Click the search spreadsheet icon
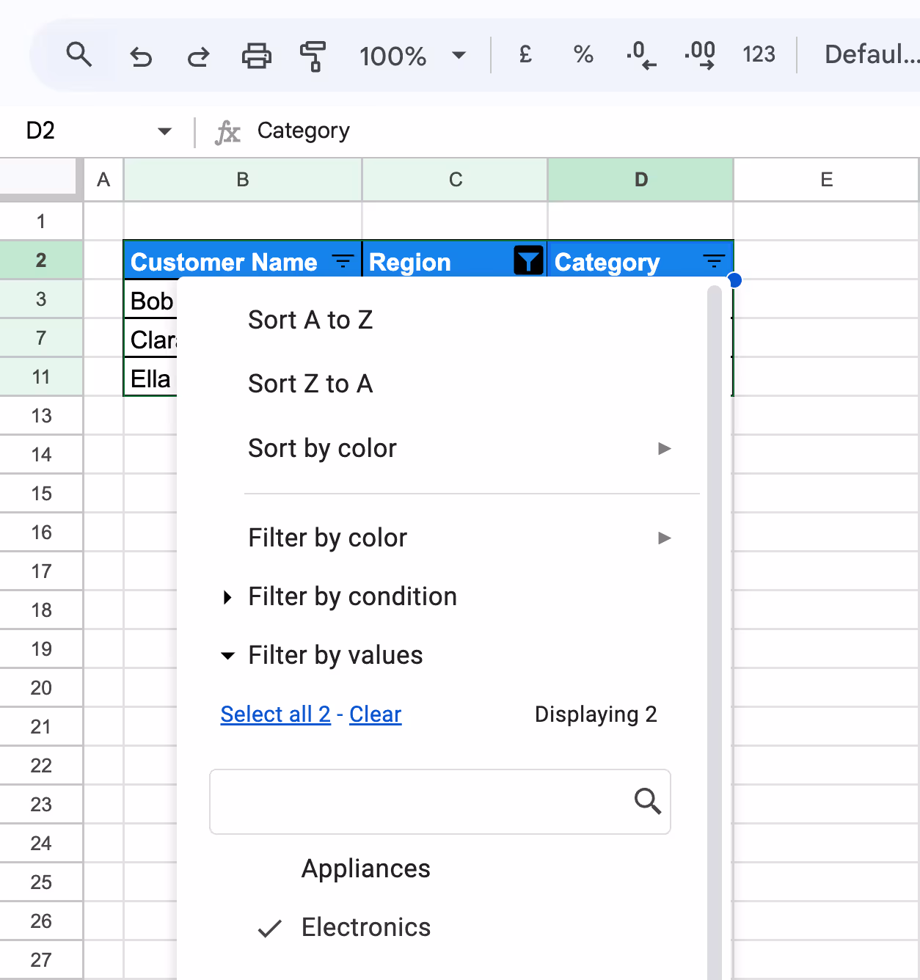The width and height of the screenshot is (920, 980). click(79, 54)
